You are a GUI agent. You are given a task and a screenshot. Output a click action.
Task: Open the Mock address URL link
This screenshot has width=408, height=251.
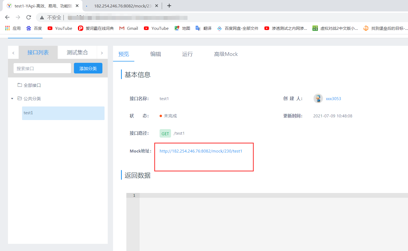tap(201, 151)
